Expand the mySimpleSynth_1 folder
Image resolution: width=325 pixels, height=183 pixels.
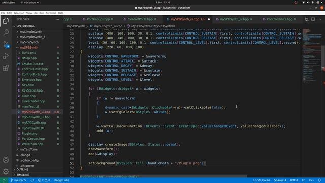[x=37, y=37]
